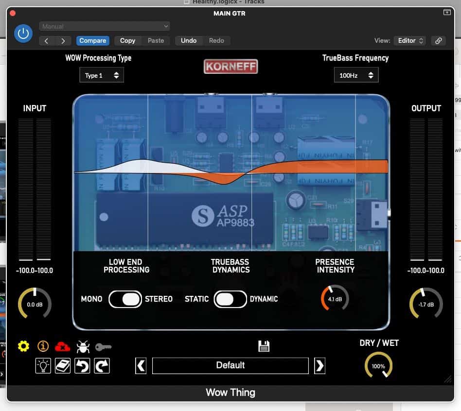Click the resize grip at bottom-right corner

tap(448, 379)
